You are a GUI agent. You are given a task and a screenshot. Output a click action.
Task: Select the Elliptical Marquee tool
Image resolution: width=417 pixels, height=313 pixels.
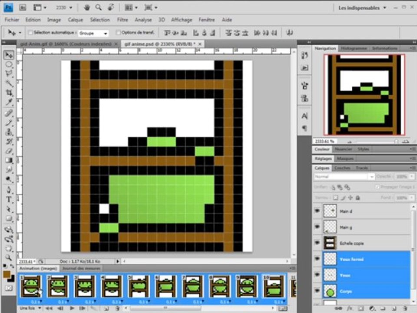pos(9,64)
